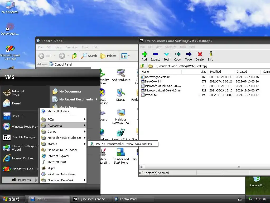Viewport: 270px width, 203px height.
Task: Click the horizontal scrollbar left arrow in 7-Zip
Action: click(x=142, y=167)
